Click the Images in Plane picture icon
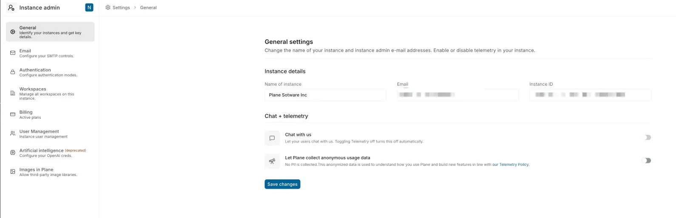 (13, 172)
